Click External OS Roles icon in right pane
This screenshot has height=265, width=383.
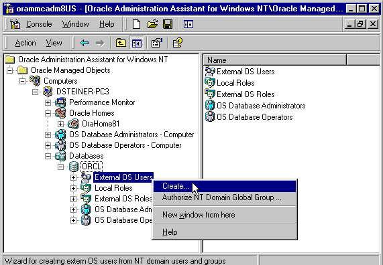210,94
